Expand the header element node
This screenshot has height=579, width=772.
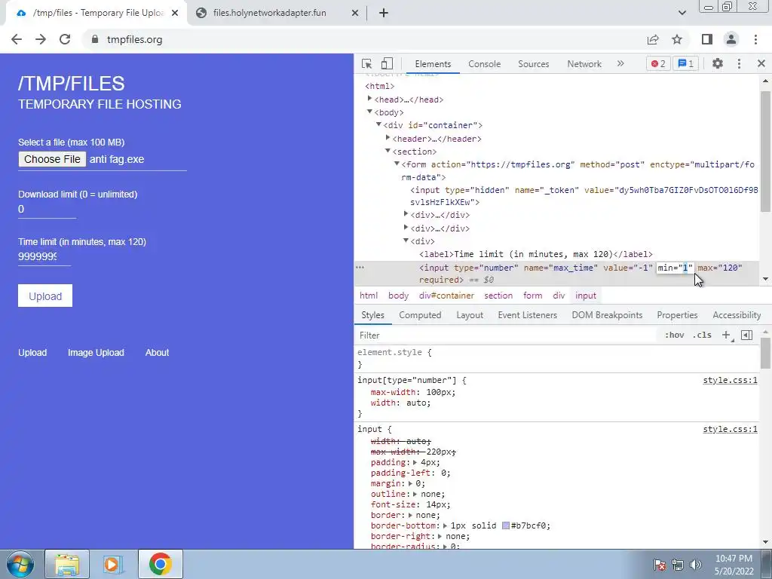click(x=388, y=138)
